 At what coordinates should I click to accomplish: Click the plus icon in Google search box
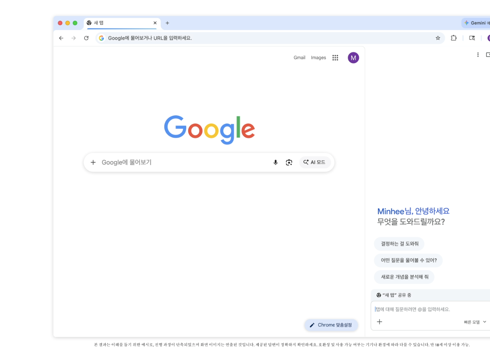(x=93, y=162)
